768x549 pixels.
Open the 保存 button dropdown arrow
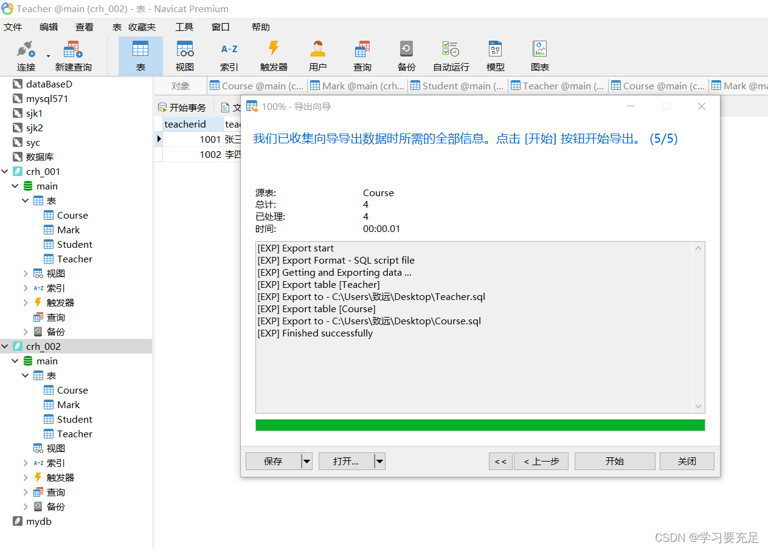tap(306, 462)
